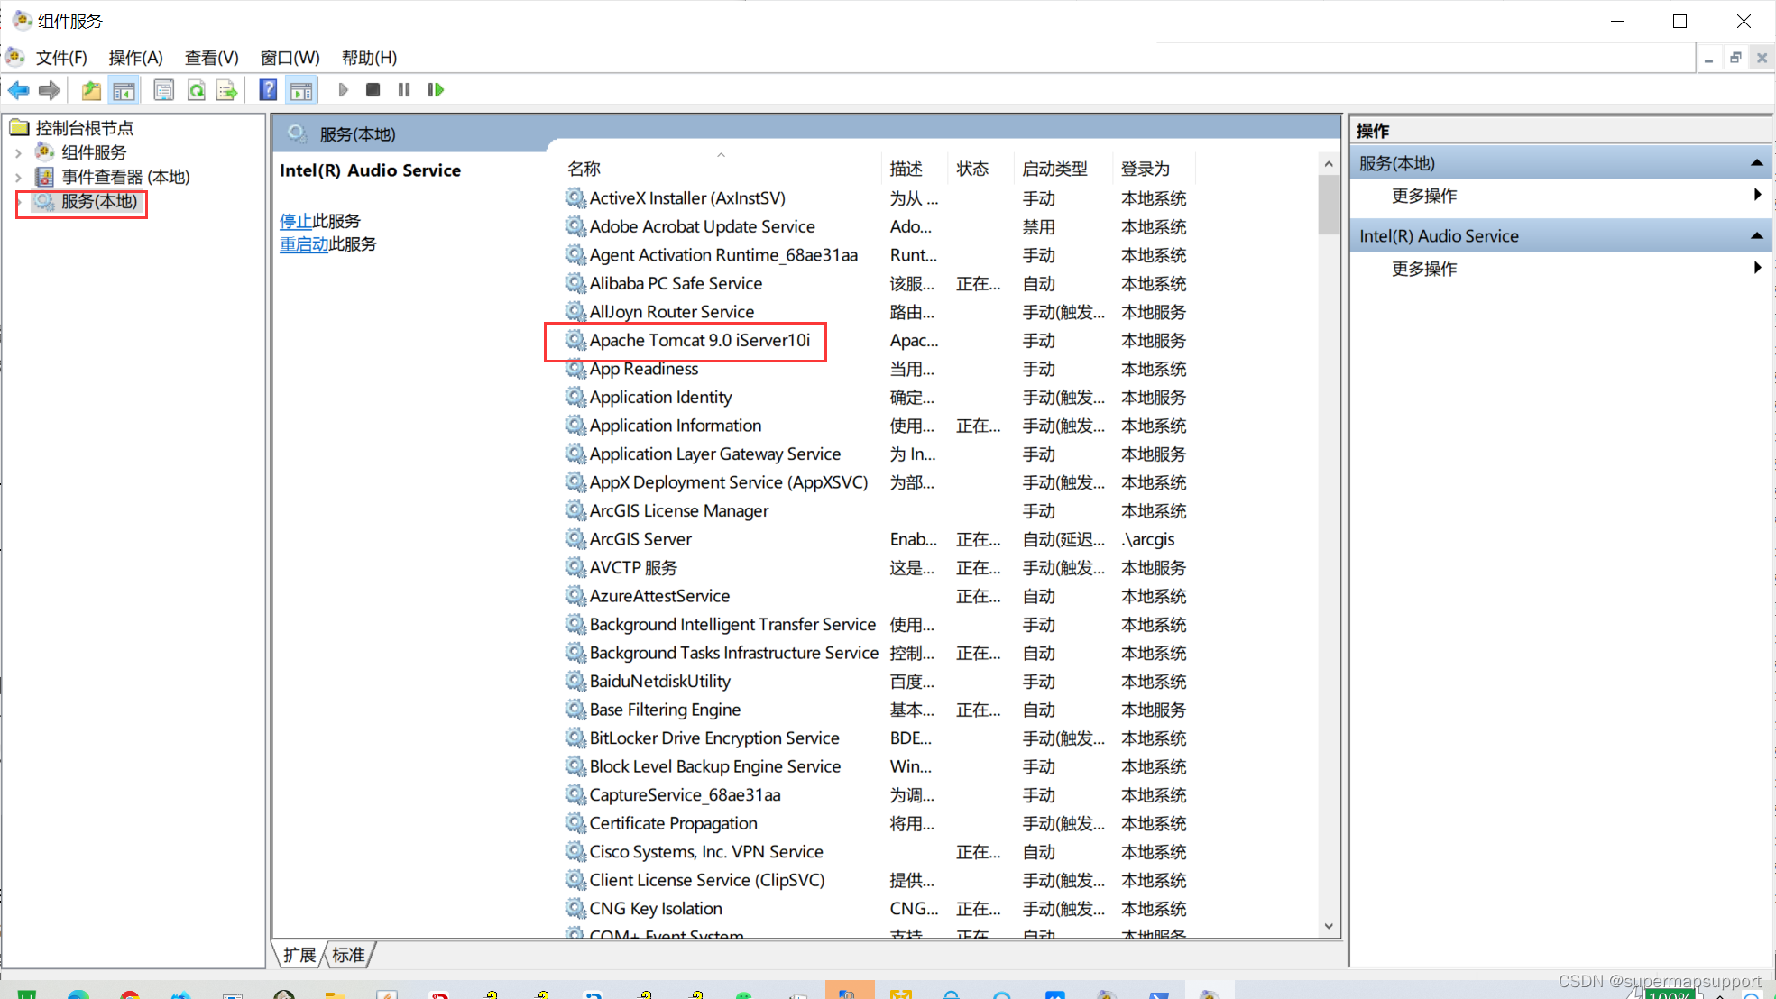
Task: Click the Base Filtering Engine gear icon
Action: click(x=575, y=710)
